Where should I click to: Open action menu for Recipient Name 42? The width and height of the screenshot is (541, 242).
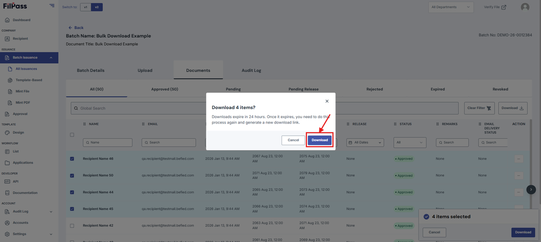[x=518, y=225]
